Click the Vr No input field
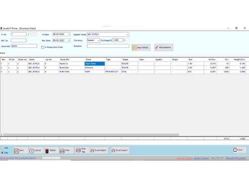 click(18, 34)
